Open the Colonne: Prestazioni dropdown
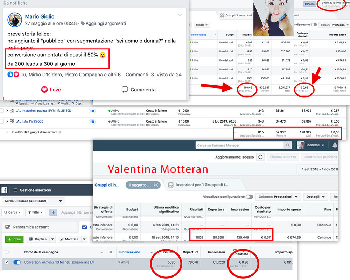 click(278, 197)
